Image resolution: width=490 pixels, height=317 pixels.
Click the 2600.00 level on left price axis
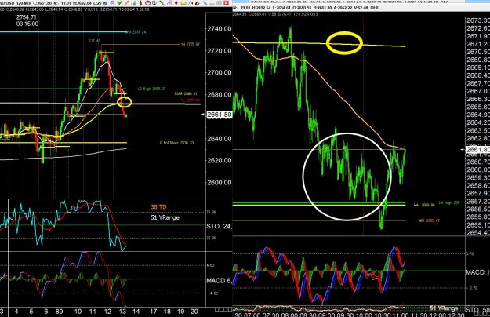(x=219, y=182)
